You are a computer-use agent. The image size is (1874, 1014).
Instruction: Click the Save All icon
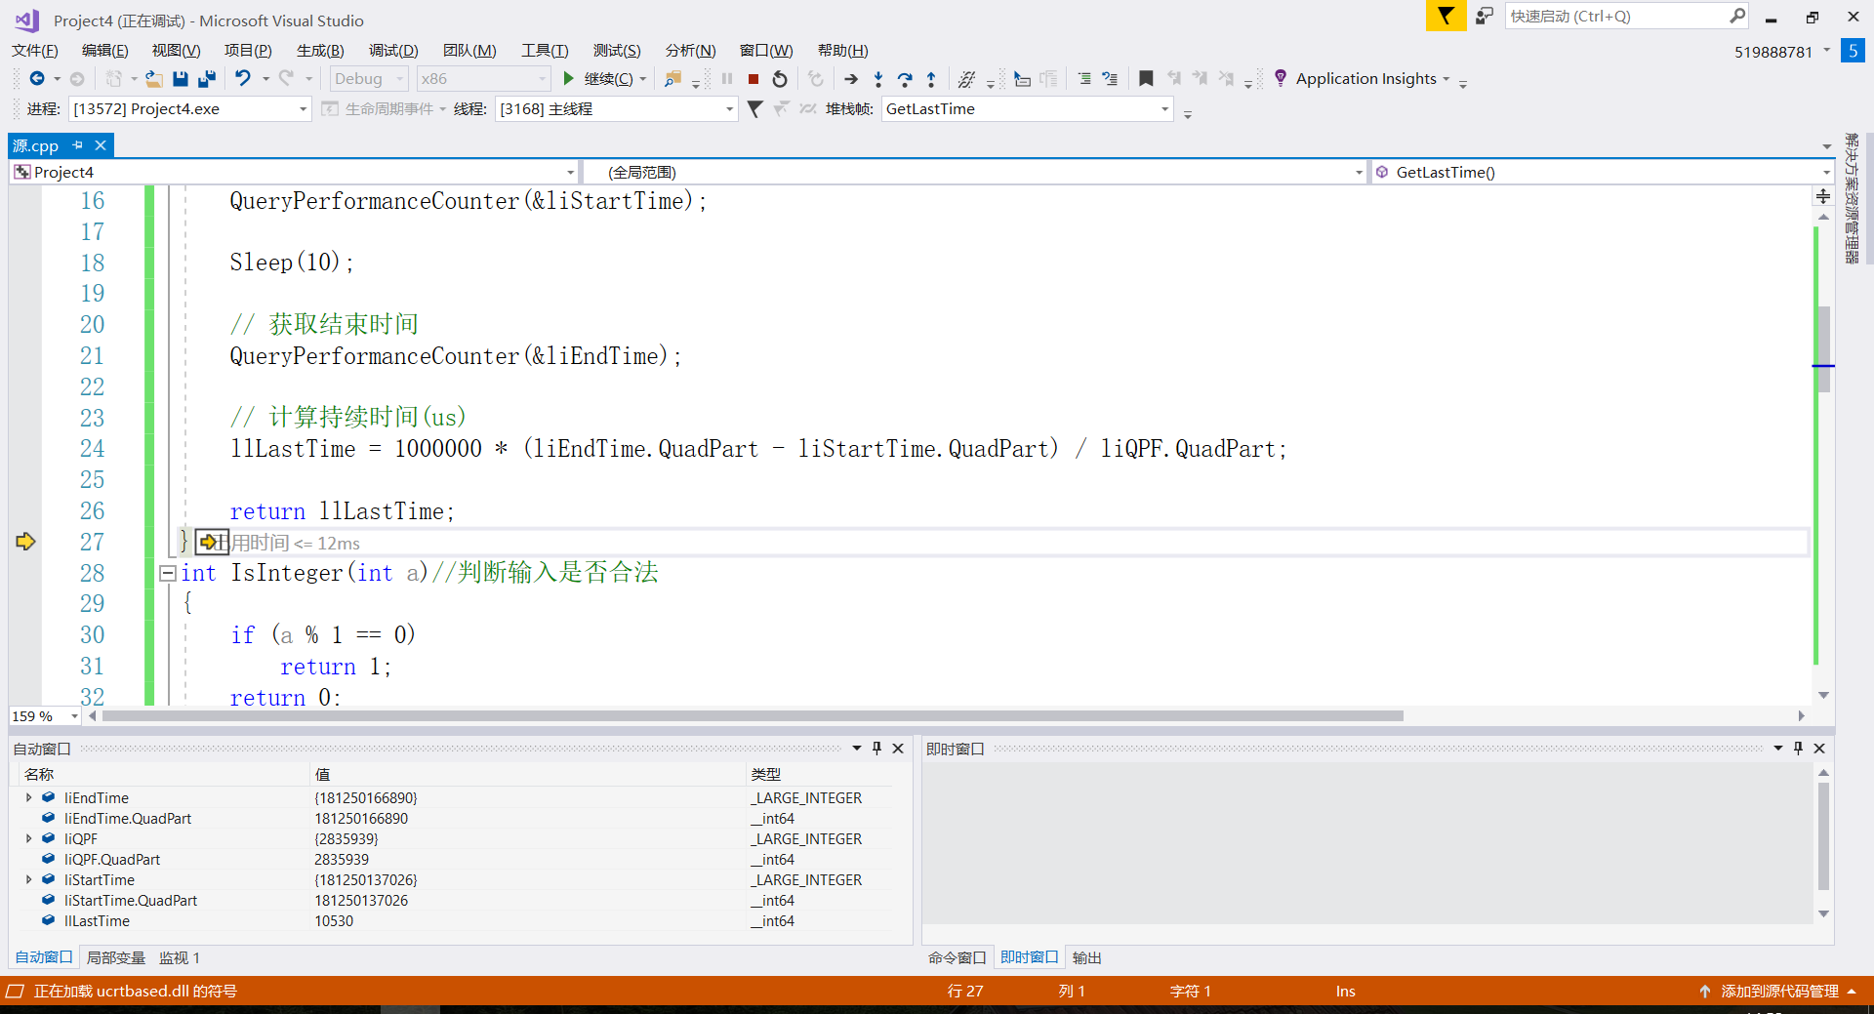point(207,79)
